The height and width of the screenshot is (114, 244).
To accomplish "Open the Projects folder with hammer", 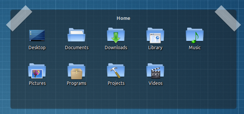I will pyautogui.click(x=116, y=71).
